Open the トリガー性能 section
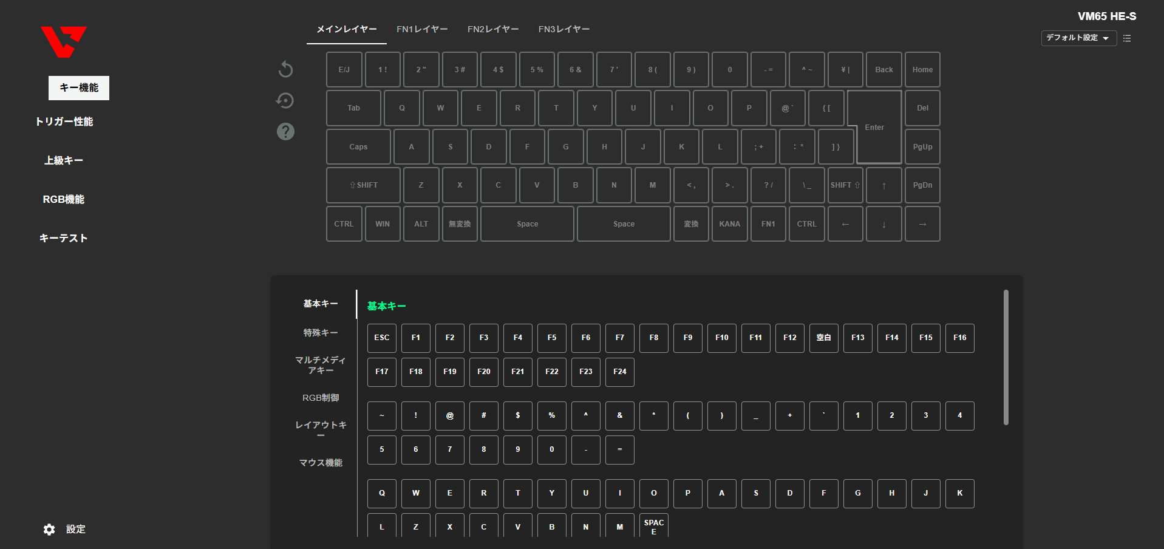 (x=64, y=121)
